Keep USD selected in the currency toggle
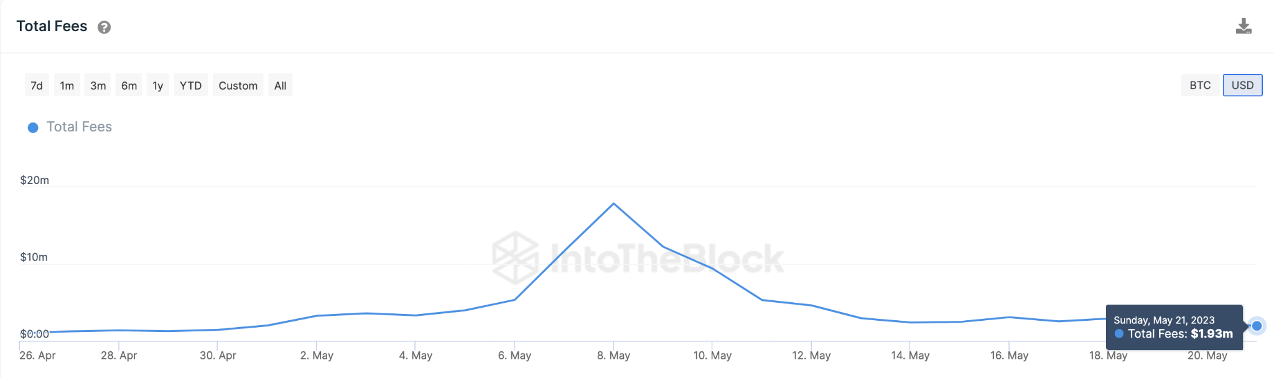The height and width of the screenshot is (378, 1274). click(x=1242, y=85)
